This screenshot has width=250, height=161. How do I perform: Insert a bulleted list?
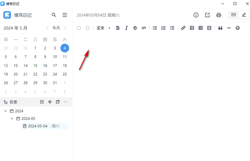(x=155, y=28)
